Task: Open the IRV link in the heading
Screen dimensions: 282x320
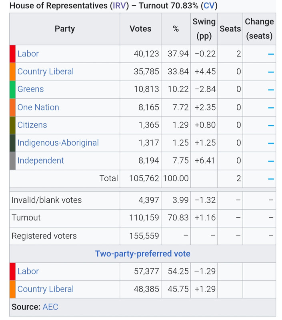Action: click(x=119, y=6)
